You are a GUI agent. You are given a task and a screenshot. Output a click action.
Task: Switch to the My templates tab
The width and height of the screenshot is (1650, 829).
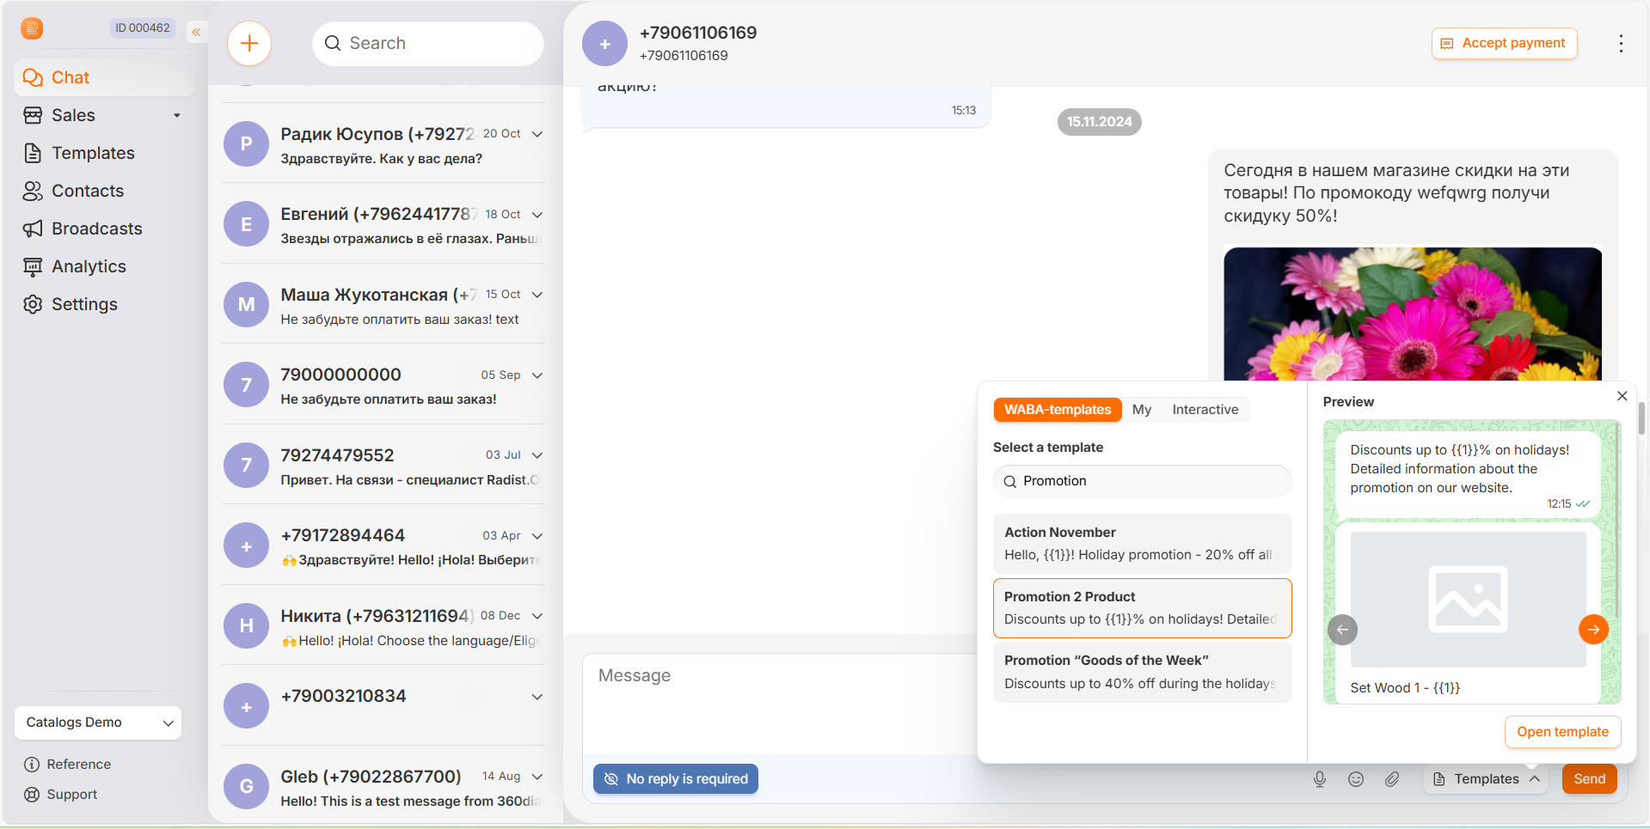pos(1141,410)
